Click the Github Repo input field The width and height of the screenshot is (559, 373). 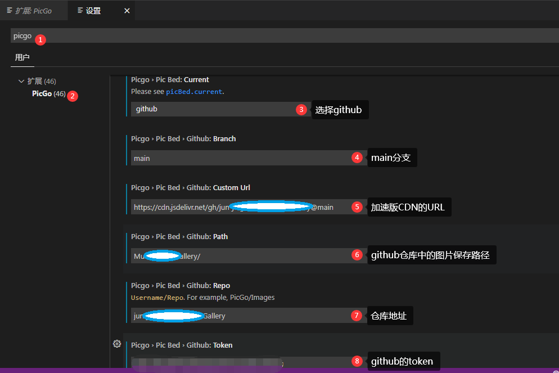(x=249, y=316)
